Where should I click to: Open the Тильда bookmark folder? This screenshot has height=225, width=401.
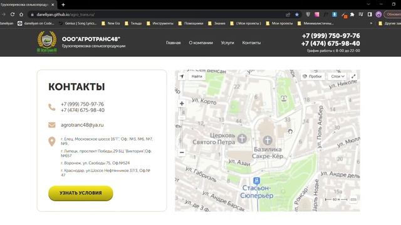click(133, 23)
